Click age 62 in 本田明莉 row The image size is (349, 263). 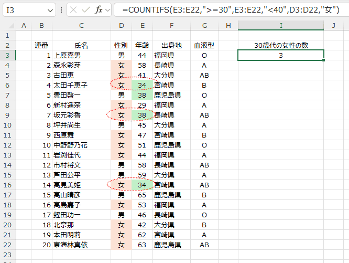[x=142, y=235]
